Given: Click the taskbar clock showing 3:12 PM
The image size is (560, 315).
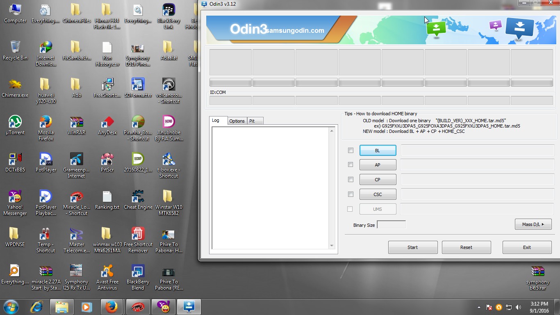Looking at the screenshot, I should tap(539, 307).
